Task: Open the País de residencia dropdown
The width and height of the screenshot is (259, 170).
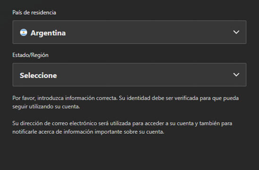Action: [129, 32]
